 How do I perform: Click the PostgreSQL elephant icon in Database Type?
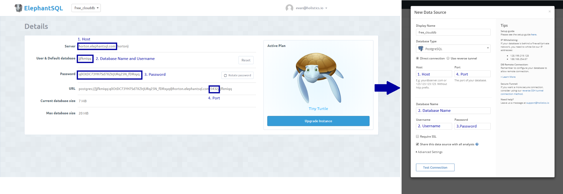pos(421,49)
